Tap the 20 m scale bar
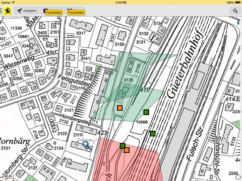 [x=8, y=176]
